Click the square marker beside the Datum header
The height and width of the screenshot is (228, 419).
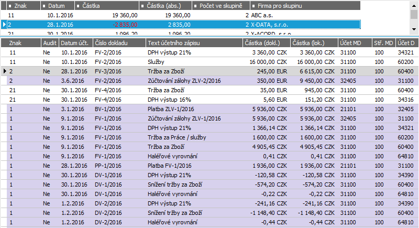[x=44, y=6]
